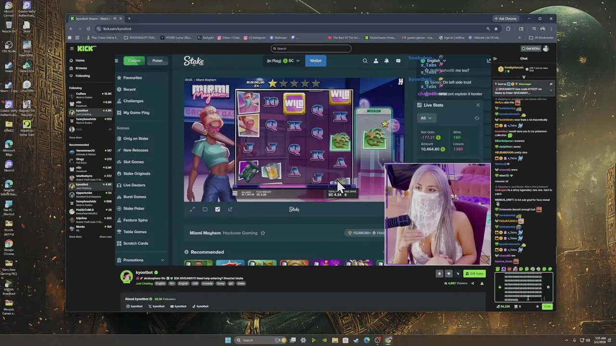Open chat settings gear icon

538,307
